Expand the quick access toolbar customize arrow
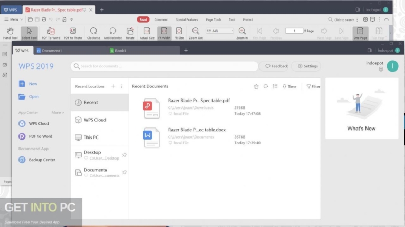 coord(72,19)
